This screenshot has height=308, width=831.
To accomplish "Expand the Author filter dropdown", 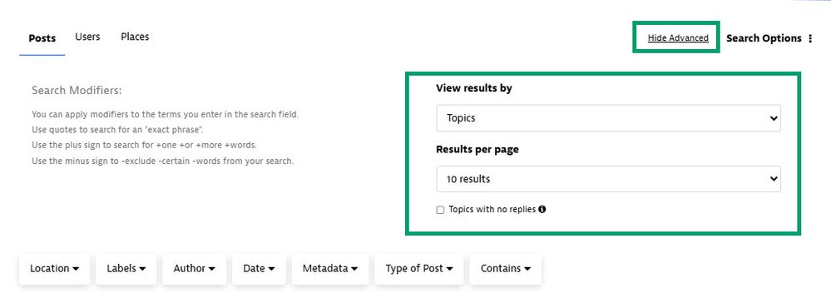I will point(195,269).
